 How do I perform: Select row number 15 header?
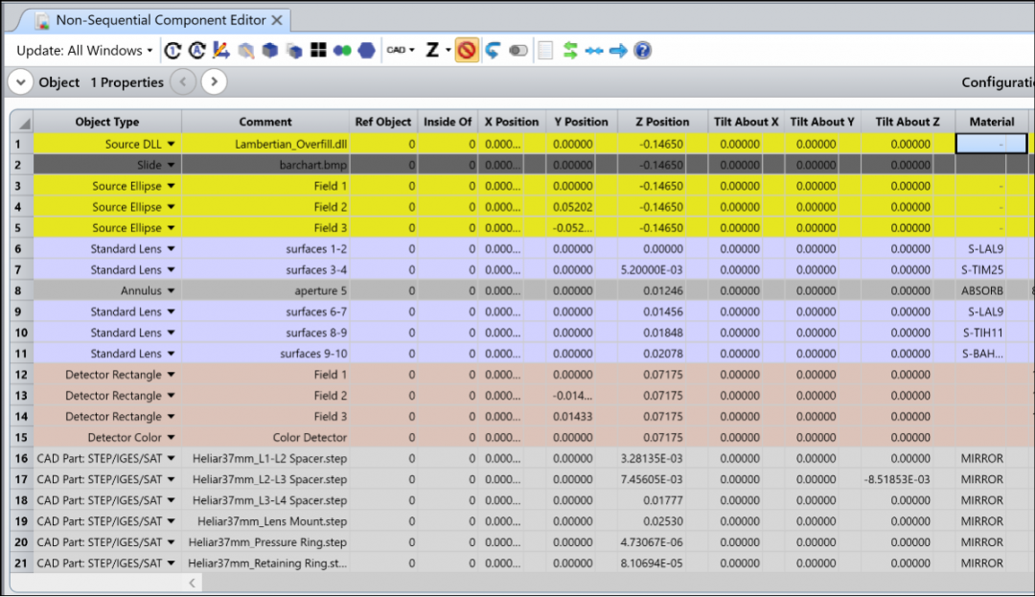[22, 437]
